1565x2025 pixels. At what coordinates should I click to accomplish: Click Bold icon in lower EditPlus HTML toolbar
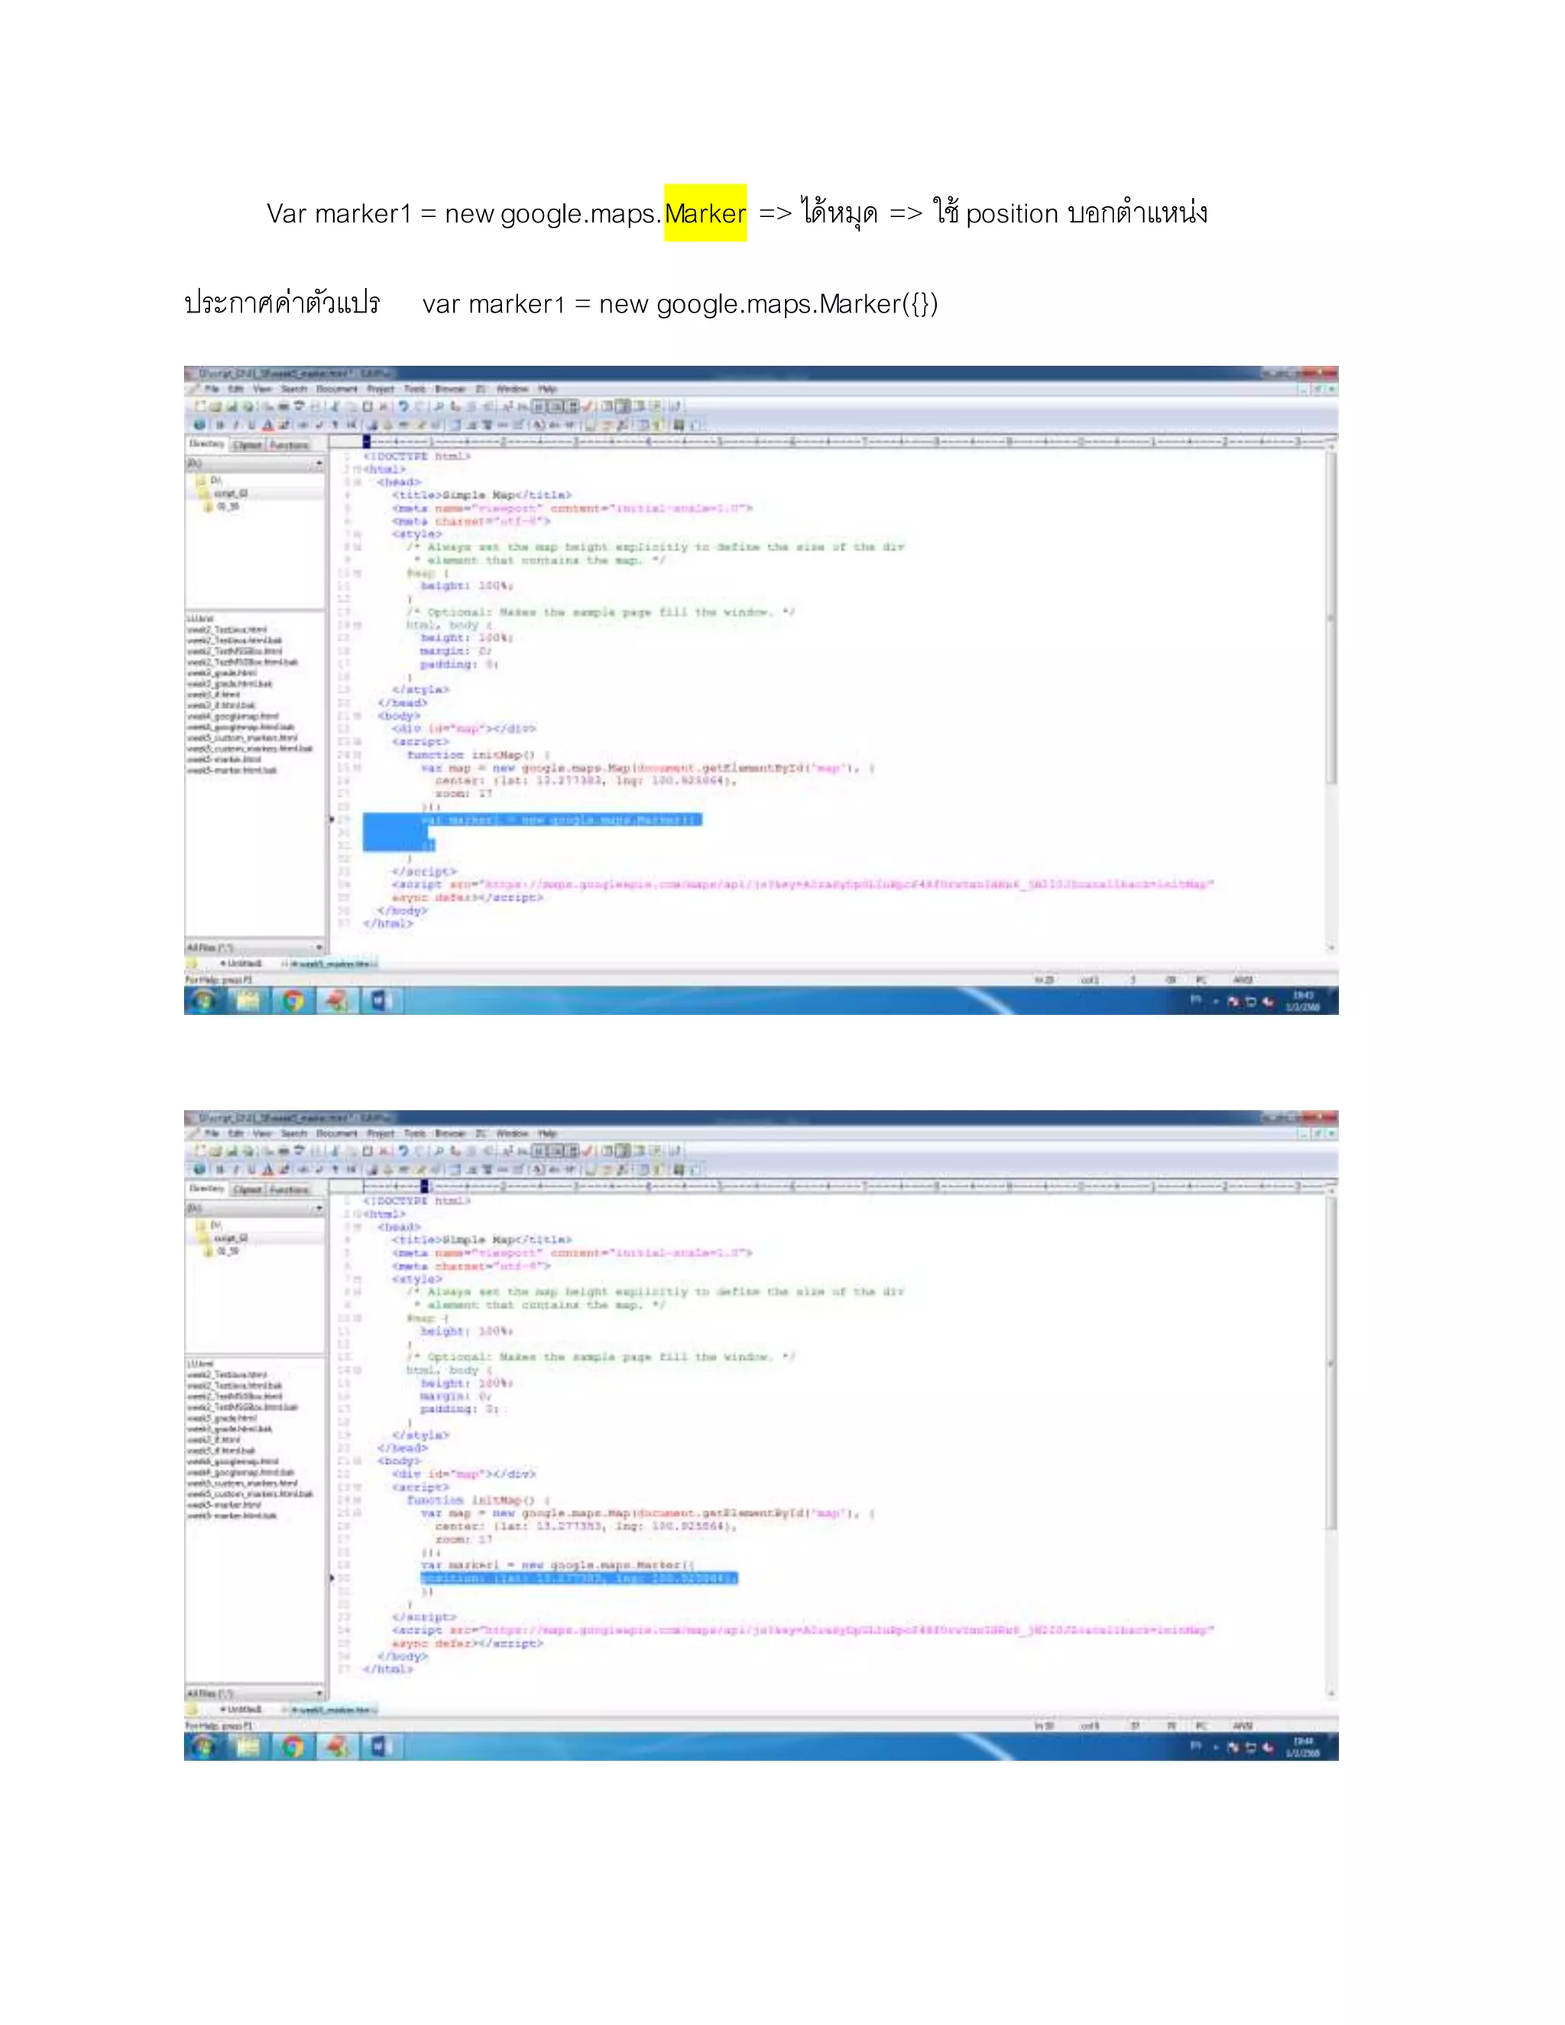pyautogui.click(x=220, y=1169)
